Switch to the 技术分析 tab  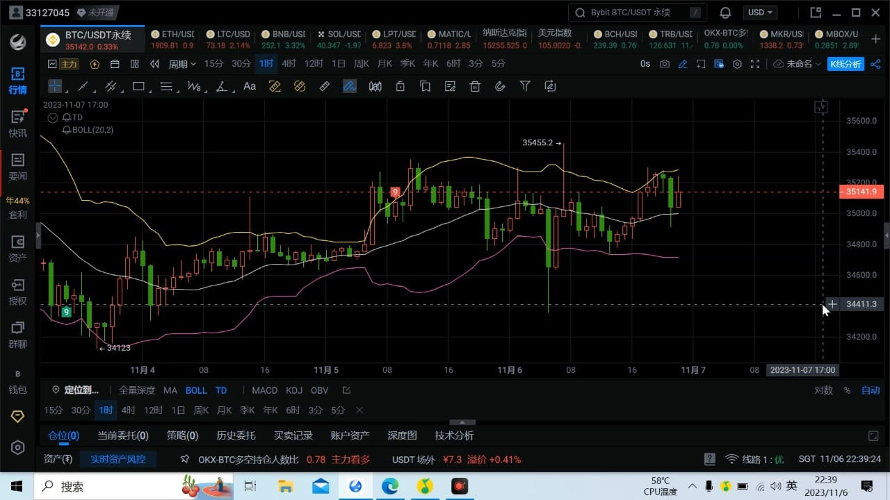(454, 435)
